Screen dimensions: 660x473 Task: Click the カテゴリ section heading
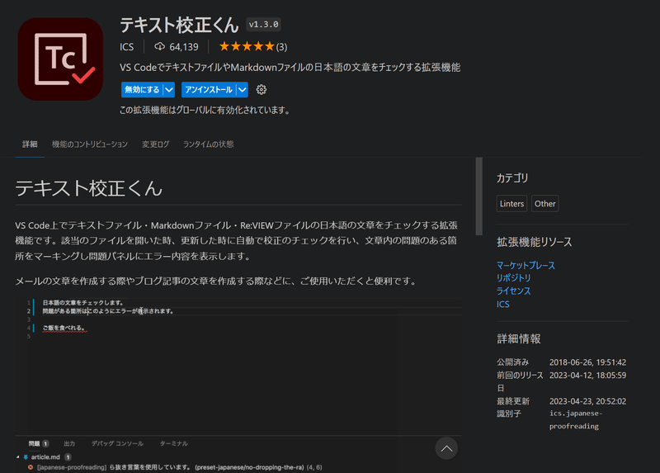tap(512, 178)
